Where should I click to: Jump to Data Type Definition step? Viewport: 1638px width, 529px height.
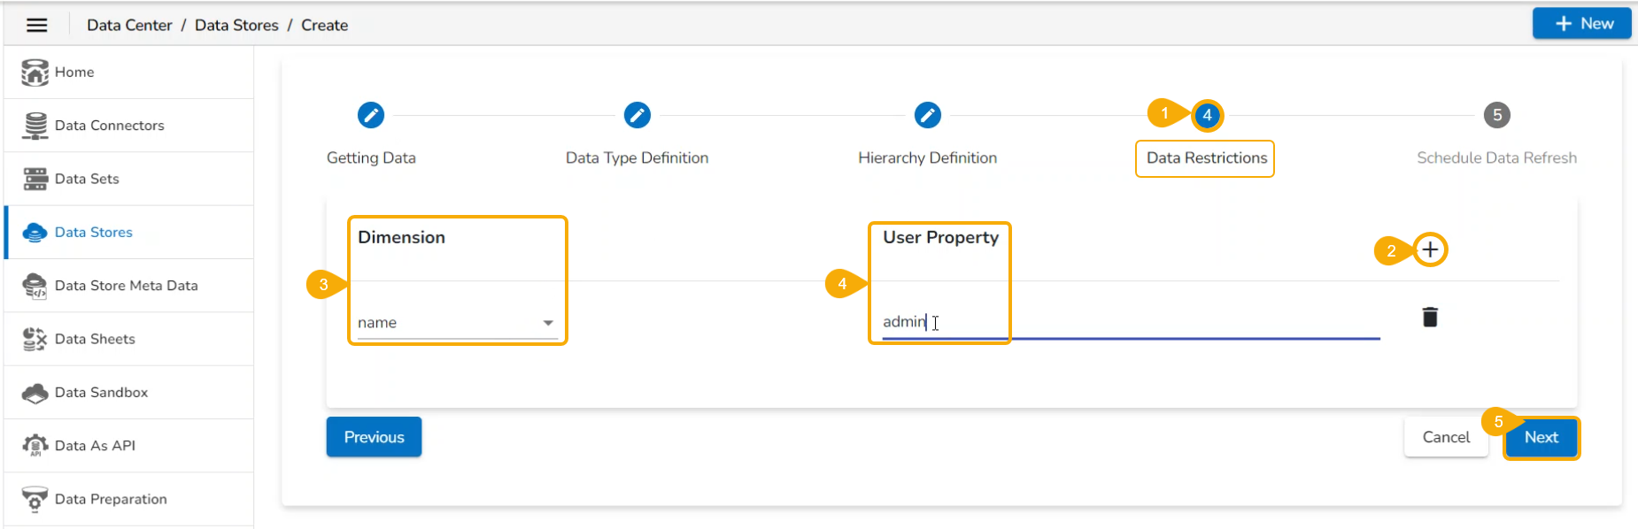pyautogui.click(x=637, y=115)
